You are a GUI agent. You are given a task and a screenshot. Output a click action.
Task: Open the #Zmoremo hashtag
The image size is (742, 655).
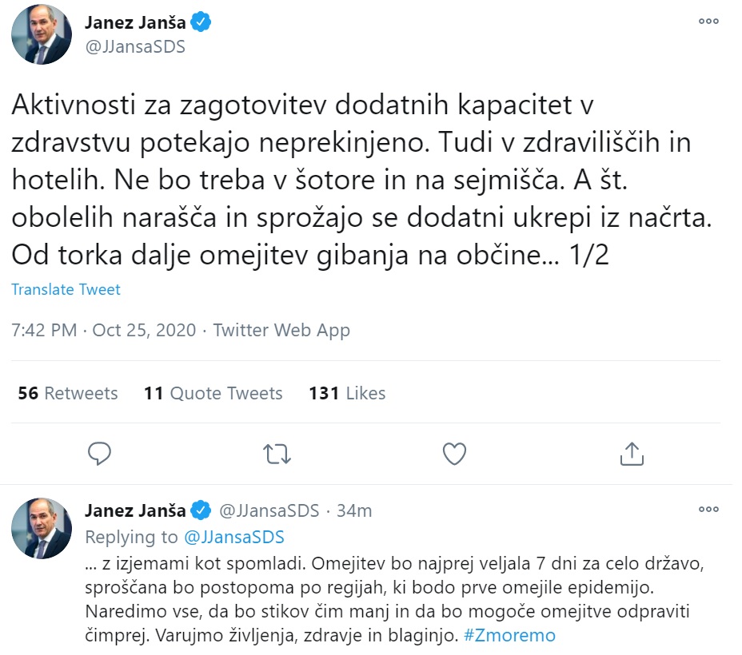(509, 636)
